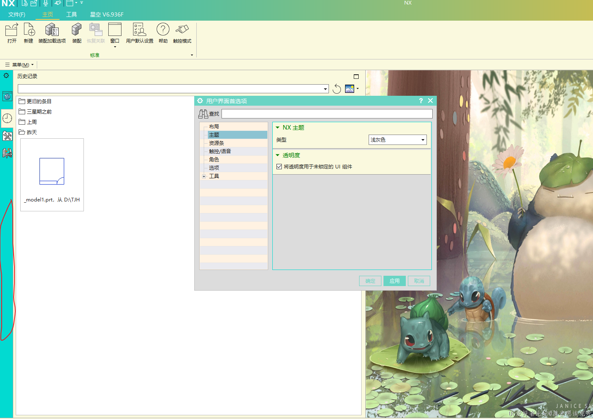Open the 更旧的条目 history folder
The image size is (593, 419).
tap(35, 101)
